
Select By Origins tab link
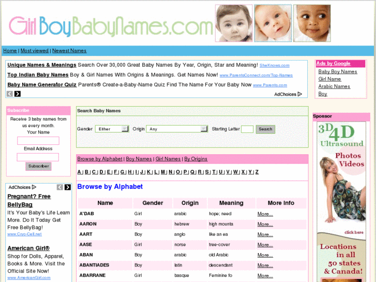coord(195,159)
